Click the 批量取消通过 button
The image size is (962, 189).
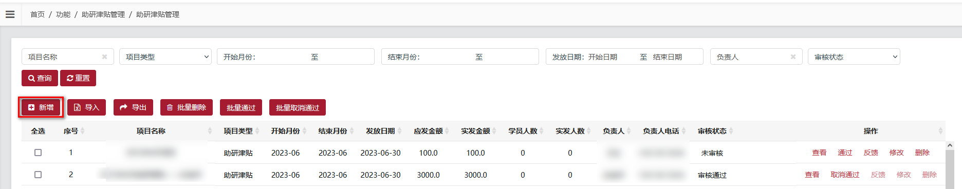[x=298, y=107]
